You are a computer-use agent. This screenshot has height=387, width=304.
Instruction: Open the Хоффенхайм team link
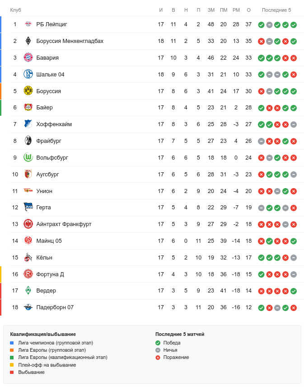pyautogui.click(x=54, y=124)
